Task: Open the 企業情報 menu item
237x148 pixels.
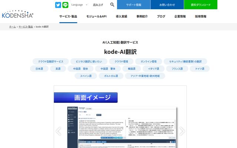Action: 180,16
